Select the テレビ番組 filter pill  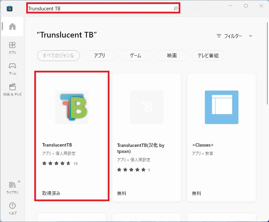[x=208, y=56]
